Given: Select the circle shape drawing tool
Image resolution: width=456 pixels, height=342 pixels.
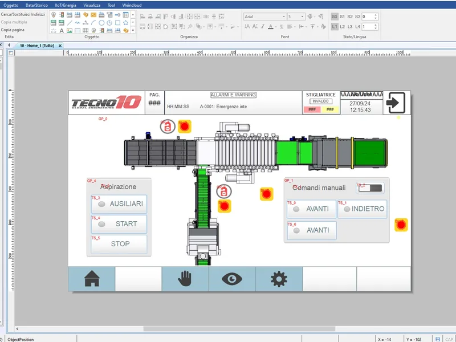Looking at the screenshot, I should pyautogui.click(x=101, y=23).
